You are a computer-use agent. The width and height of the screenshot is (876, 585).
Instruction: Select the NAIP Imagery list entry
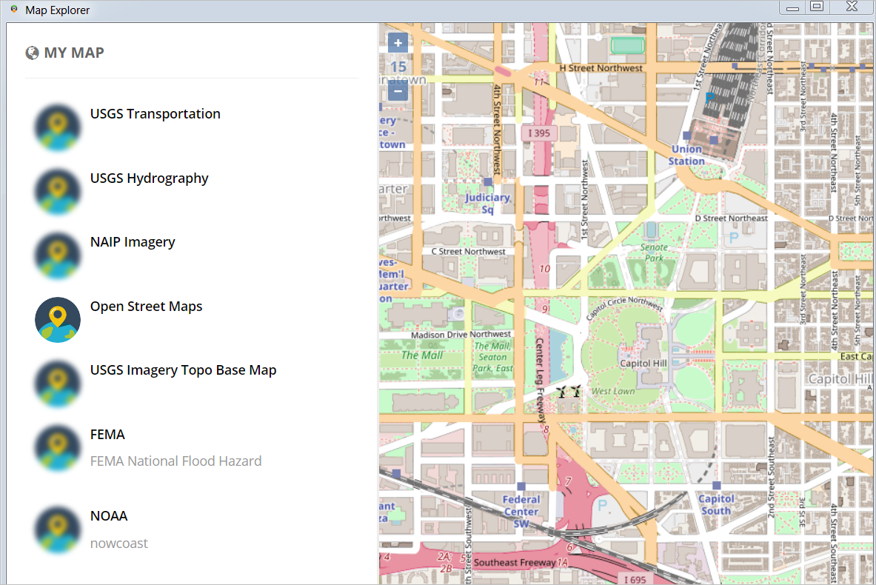click(133, 241)
